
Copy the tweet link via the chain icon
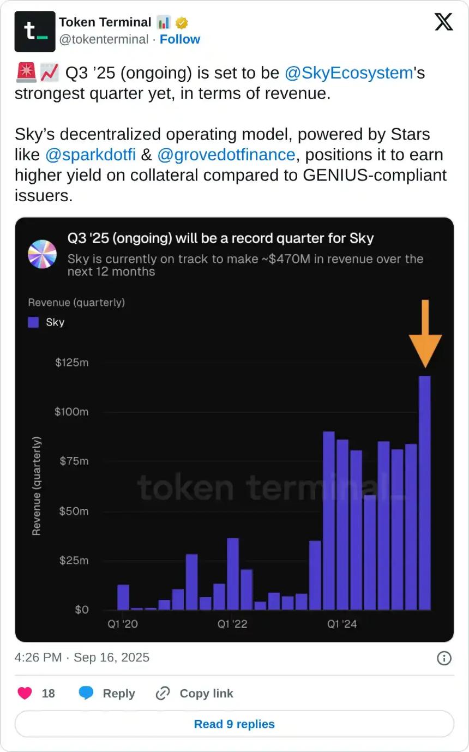point(162,693)
